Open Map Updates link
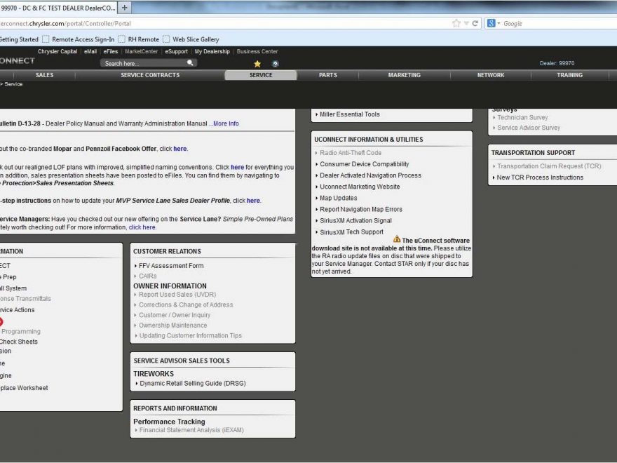The image size is (617, 463). pos(338,198)
